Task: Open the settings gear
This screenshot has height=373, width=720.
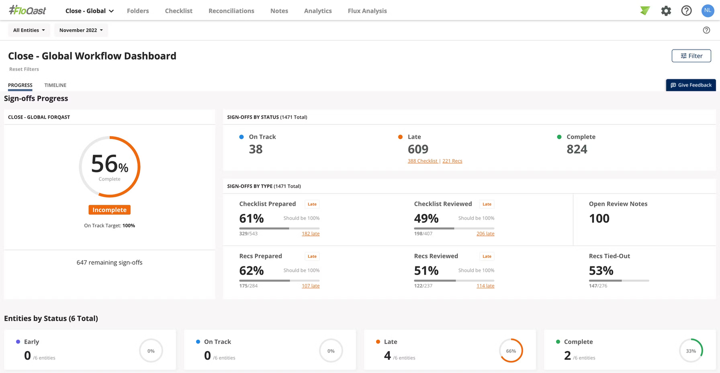Action: tap(666, 10)
